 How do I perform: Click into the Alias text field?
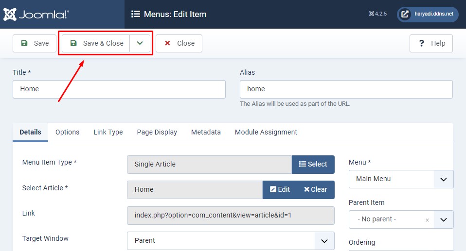pos(346,89)
